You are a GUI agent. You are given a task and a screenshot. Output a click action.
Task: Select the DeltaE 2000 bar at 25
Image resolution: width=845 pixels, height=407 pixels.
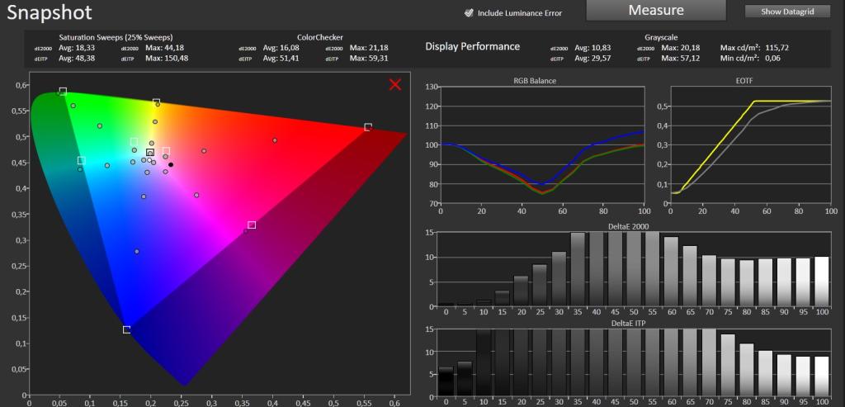[540, 285]
